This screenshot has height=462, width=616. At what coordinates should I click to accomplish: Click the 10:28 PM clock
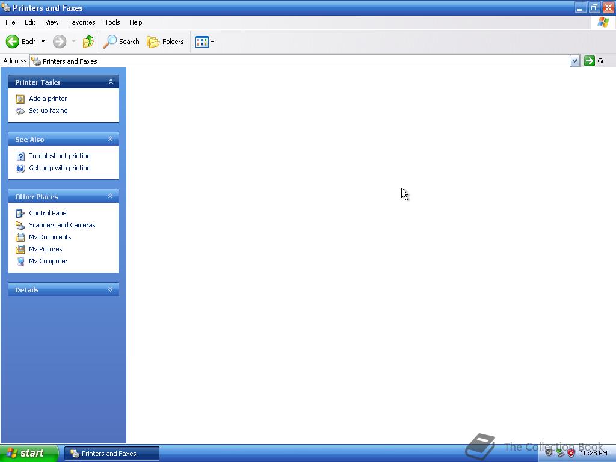click(594, 453)
